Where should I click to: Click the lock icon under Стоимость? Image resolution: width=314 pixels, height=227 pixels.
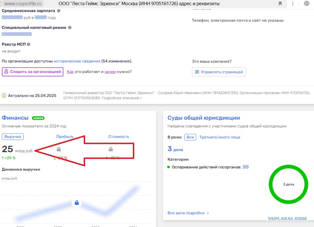click(x=111, y=149)
